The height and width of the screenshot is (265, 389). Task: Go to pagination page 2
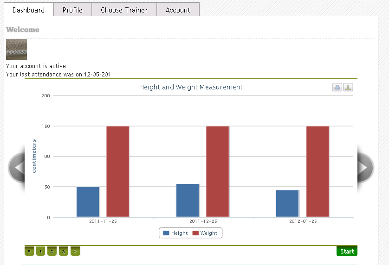[52, 251]
